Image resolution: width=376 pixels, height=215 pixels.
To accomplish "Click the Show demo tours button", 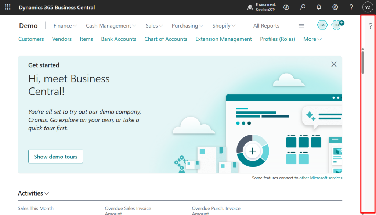I will point(56,157).
